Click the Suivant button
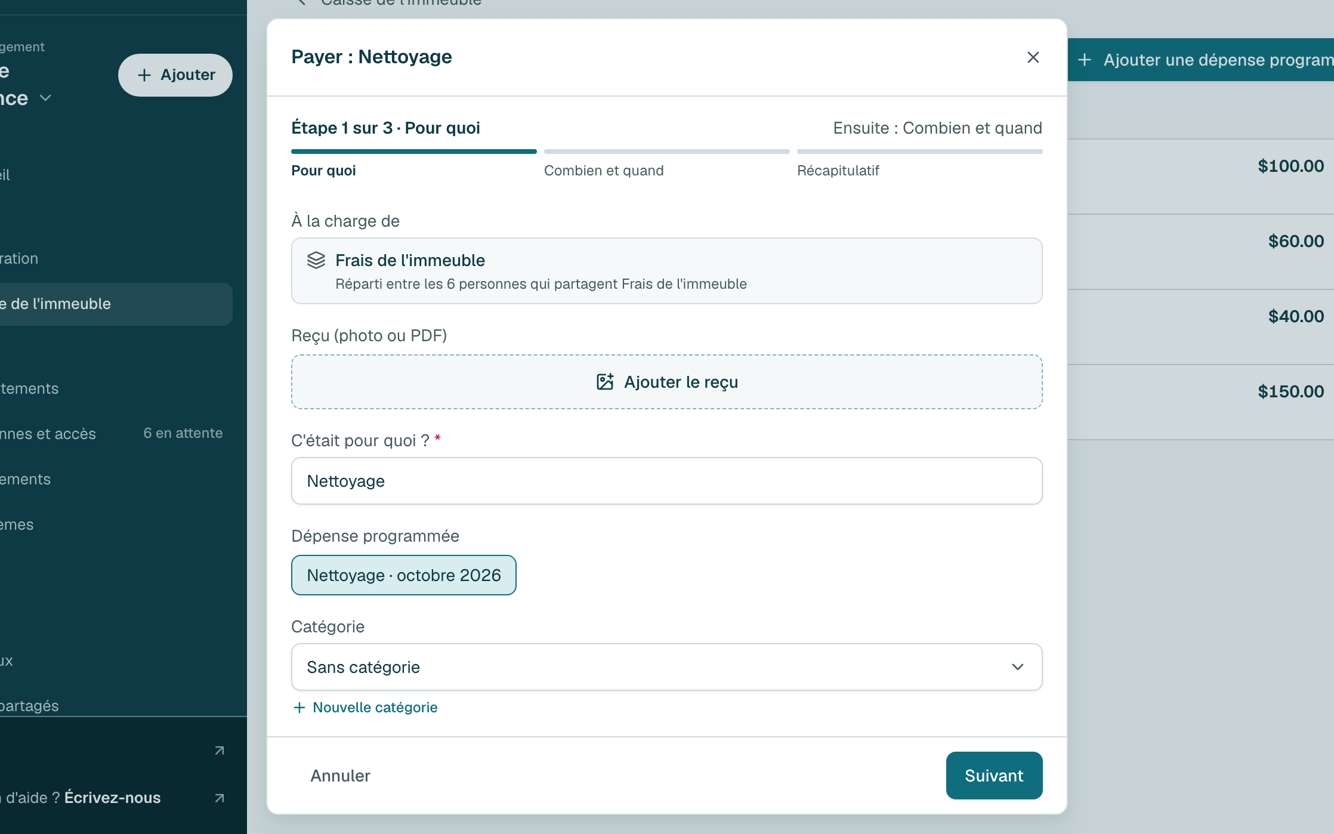 point(994,776)
